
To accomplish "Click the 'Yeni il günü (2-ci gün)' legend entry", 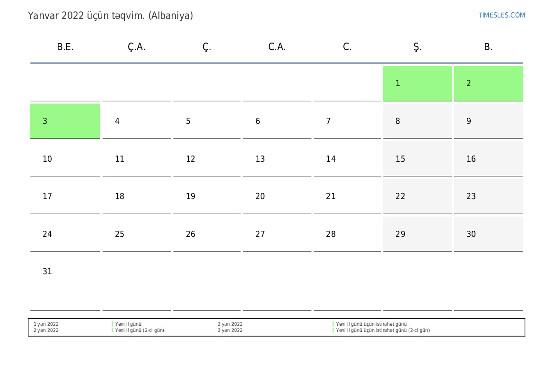I will coord(140,330).
